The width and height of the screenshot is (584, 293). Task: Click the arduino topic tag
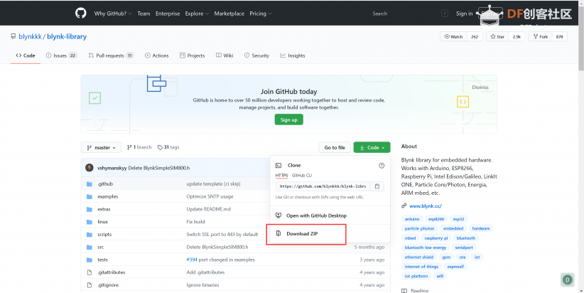(412, 219)
